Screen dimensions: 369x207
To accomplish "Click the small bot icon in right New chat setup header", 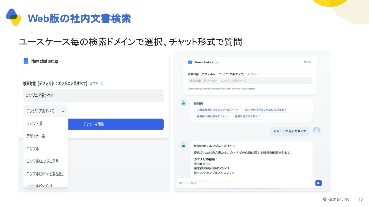I will tap(190, 62).
